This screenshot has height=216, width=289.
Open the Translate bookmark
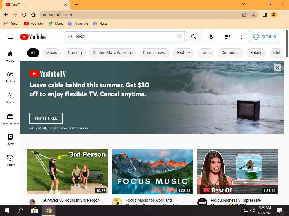78,24
